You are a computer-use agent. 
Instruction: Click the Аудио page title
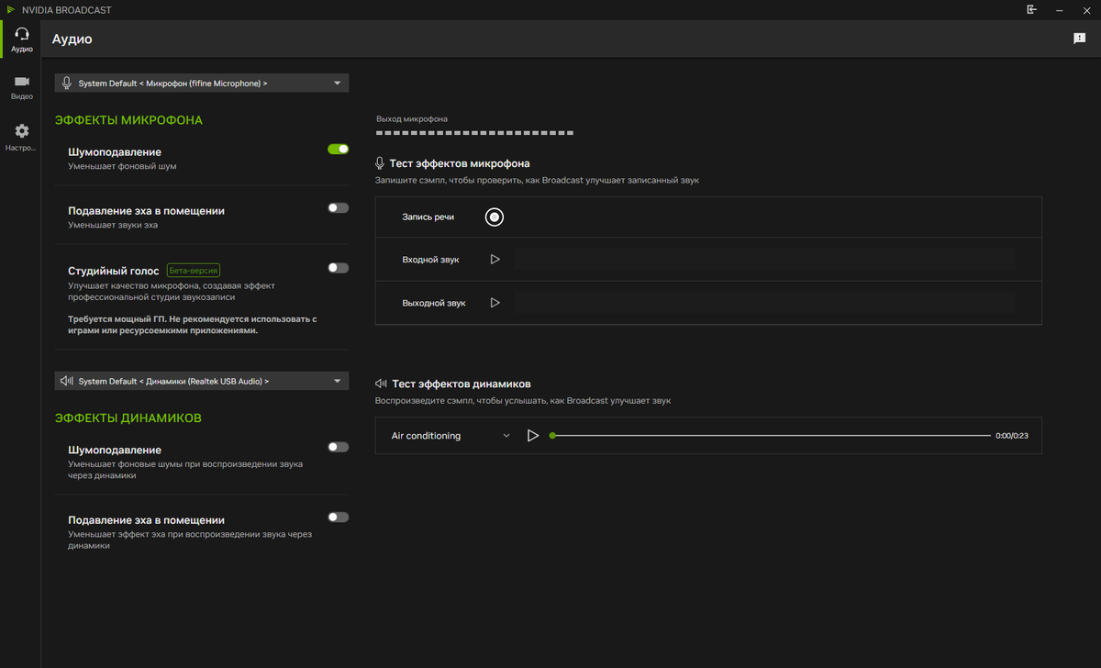coord(72,39)
